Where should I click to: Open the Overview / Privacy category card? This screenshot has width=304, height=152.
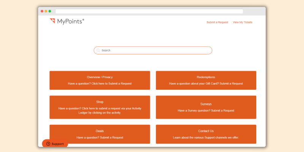(x=100, y=80)
